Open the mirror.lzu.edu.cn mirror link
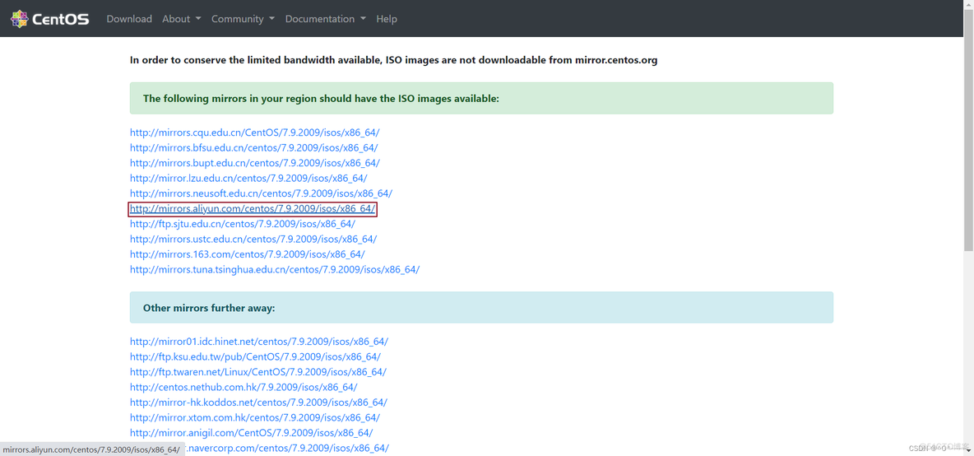 pyautogui.click(x=248, y=179)
